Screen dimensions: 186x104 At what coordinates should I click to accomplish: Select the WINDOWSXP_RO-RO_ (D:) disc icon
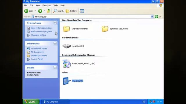(67, 64)
